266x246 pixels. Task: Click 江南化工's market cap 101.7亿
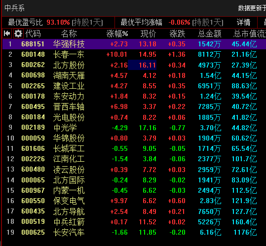pyautogui.click(x=244, y=159)
